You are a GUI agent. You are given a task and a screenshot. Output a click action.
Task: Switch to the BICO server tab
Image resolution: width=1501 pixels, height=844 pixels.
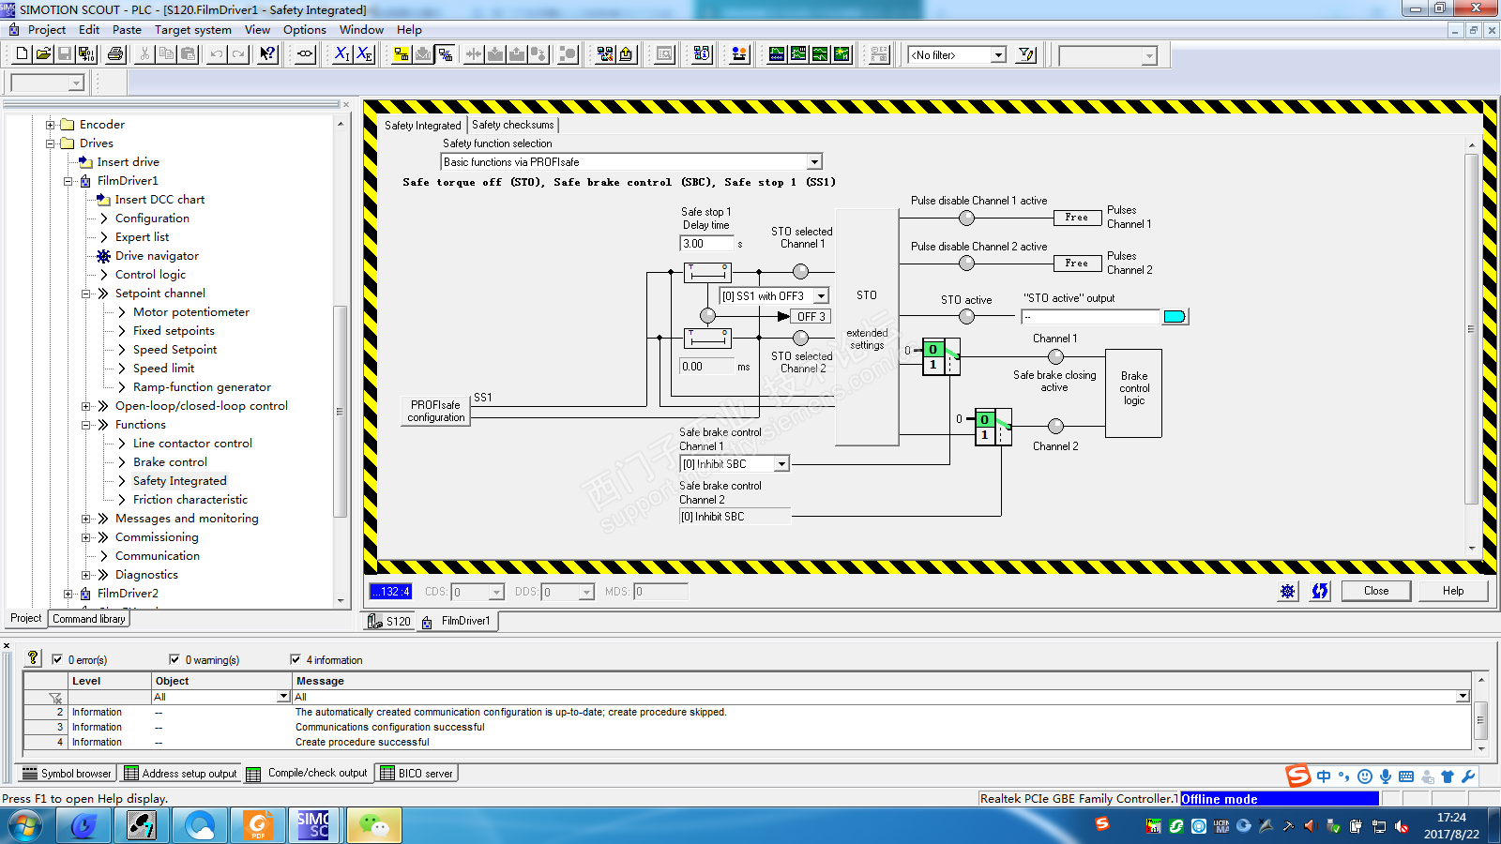pyautogui.click(x=417, y=774)
